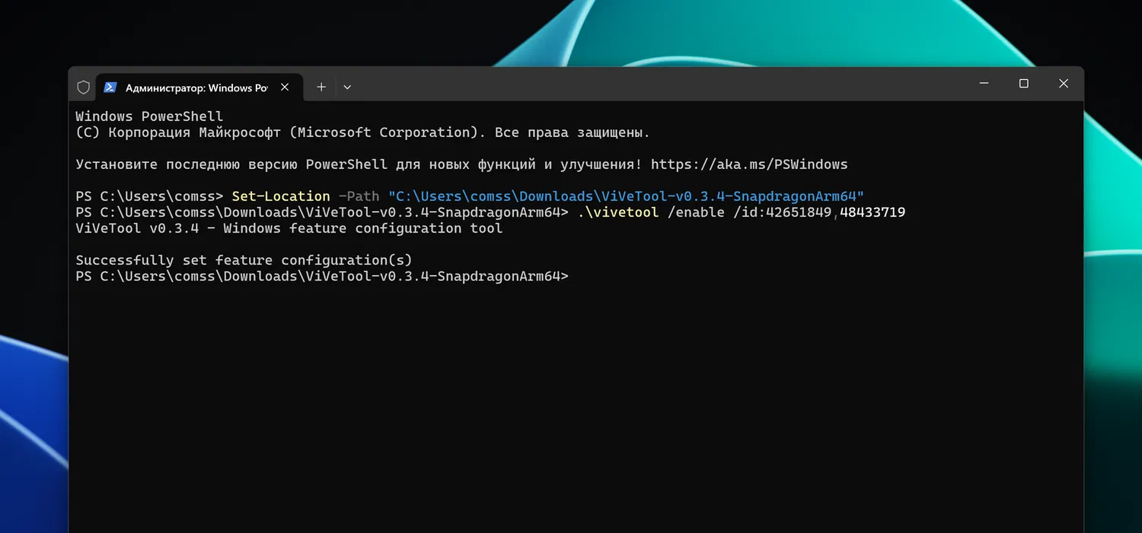This screenshot has height=533, width=1142.
Task: Click the admin shield icon in title bar
Action: [x=84, y=87]
